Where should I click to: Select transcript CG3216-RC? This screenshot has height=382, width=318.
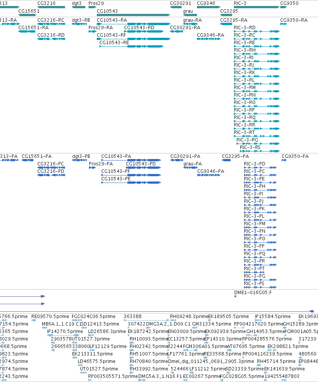coord(51,20)
